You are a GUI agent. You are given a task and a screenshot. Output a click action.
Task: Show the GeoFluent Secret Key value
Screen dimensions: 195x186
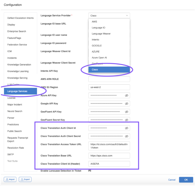point(127,120)
